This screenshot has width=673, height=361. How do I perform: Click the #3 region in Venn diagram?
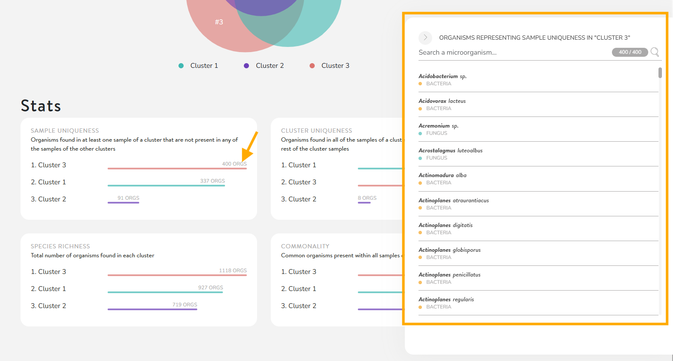coord(219,22)
